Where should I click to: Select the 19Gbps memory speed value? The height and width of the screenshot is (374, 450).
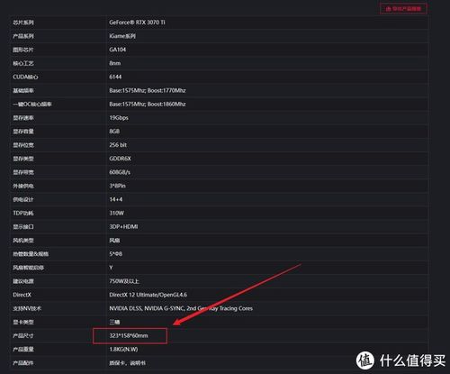(119, 118)
